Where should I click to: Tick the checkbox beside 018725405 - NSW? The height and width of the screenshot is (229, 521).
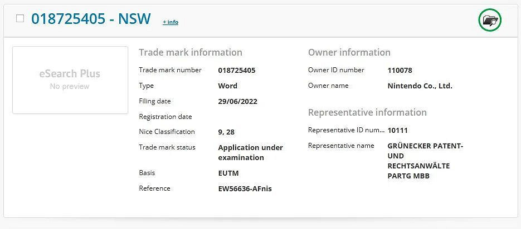tap(20, 18)
